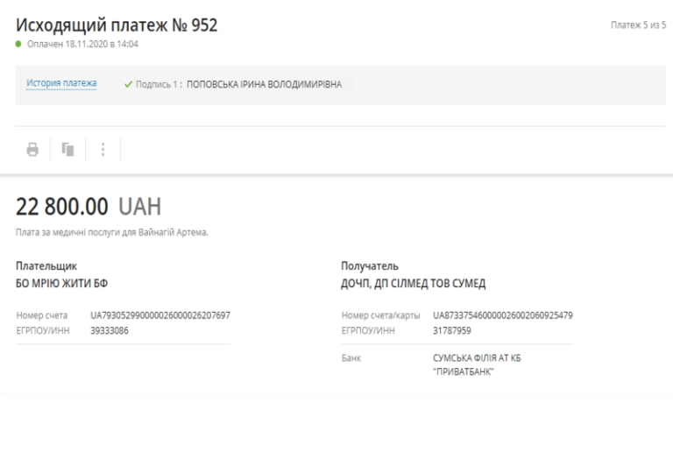Click the payer account number UA7930529...

159,315
